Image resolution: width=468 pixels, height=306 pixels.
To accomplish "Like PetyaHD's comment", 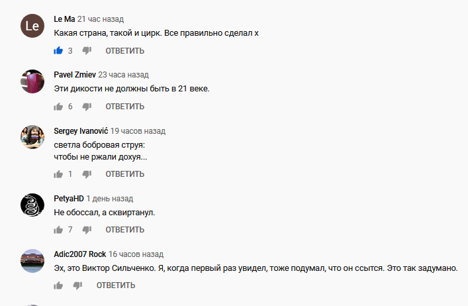I will point(58,229).
